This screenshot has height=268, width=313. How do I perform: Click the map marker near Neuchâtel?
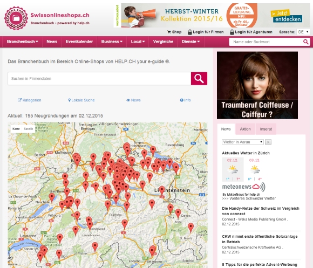[52, 198]
